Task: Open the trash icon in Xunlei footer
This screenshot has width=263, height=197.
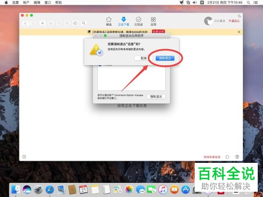Action: 237,157
